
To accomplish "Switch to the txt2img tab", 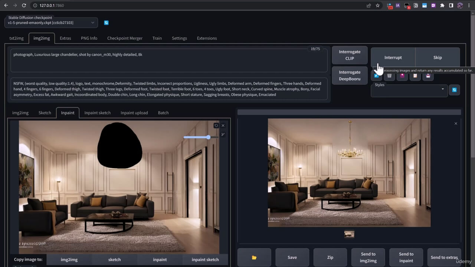I will 16,38.
